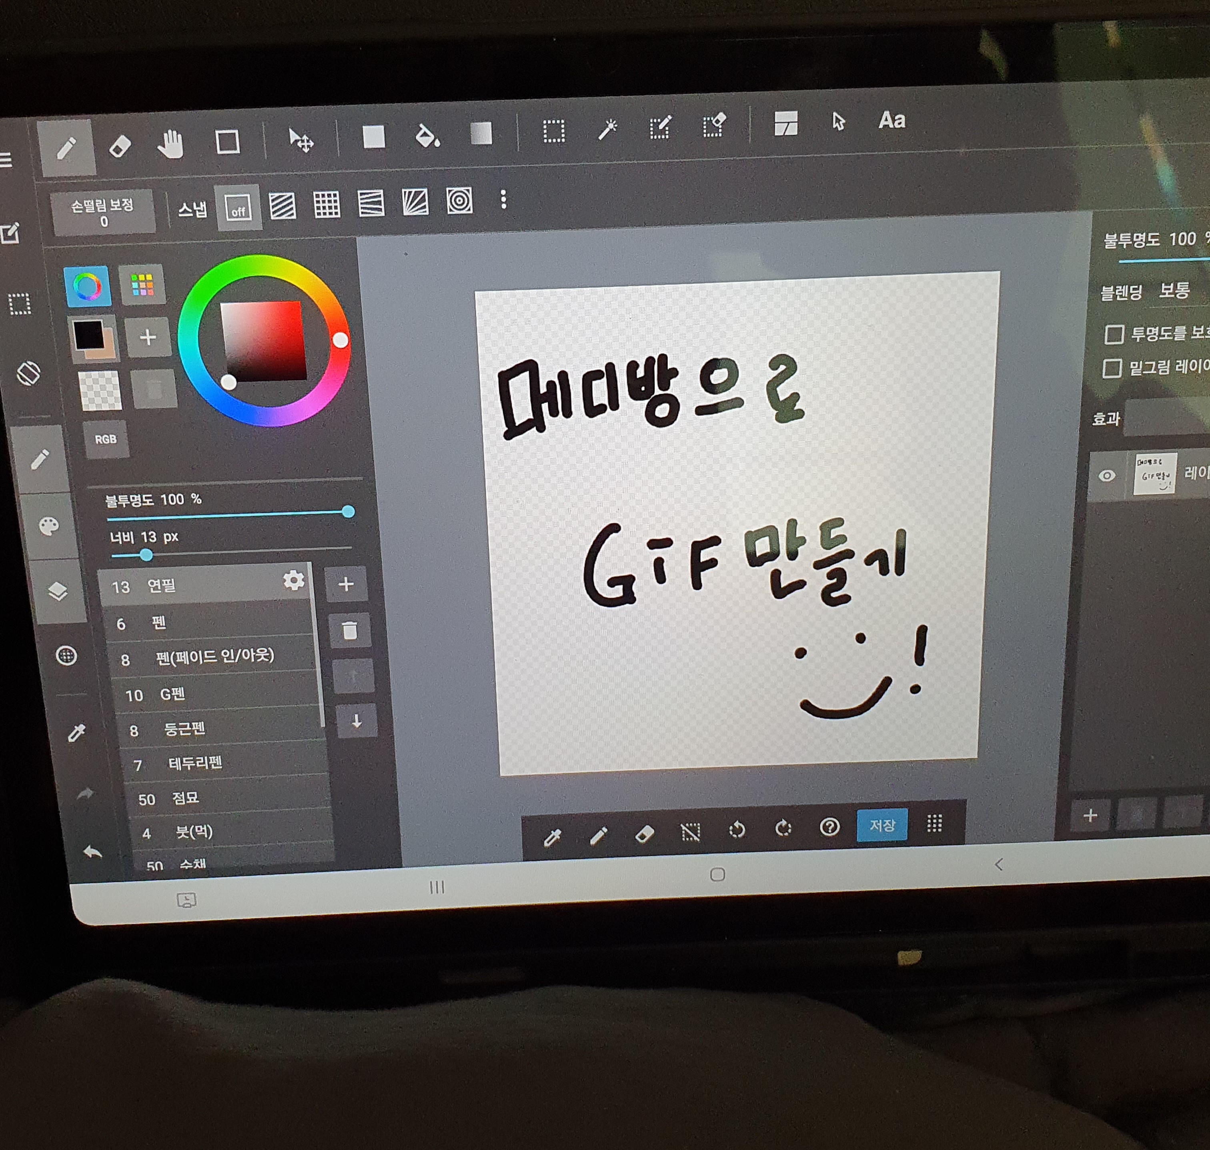The image size is (1210, 1150).
Task: Click the blue 저장 save button
Action: (882, 825)
